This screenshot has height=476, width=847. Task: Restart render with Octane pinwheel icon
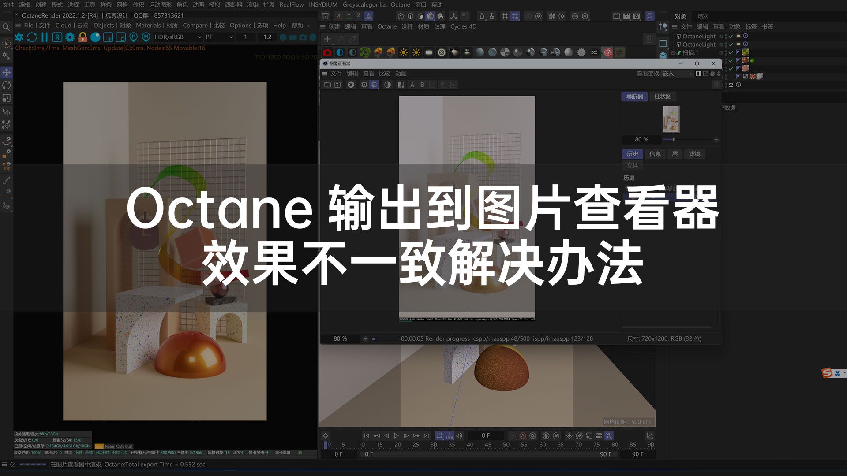pyautogui.click(x=19, y=37)
